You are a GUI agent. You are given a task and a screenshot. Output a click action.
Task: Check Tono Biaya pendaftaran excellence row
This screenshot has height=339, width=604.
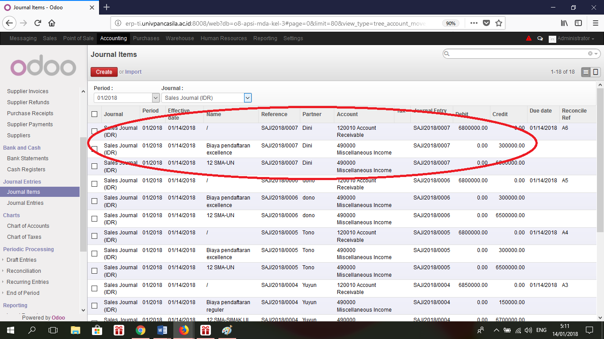point(95,253)
